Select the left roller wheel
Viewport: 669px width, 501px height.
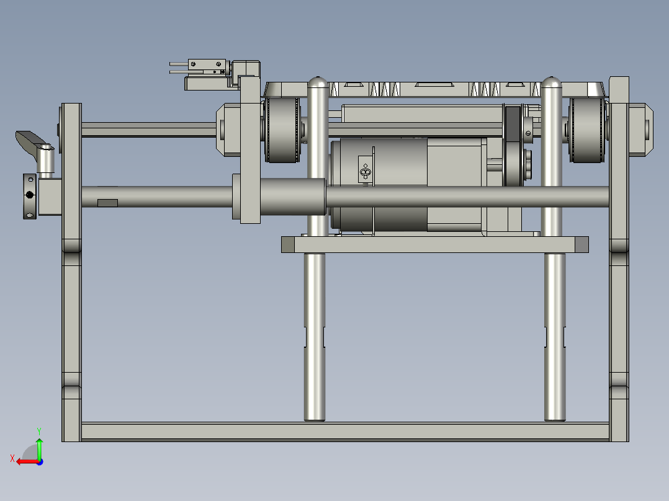282,130
